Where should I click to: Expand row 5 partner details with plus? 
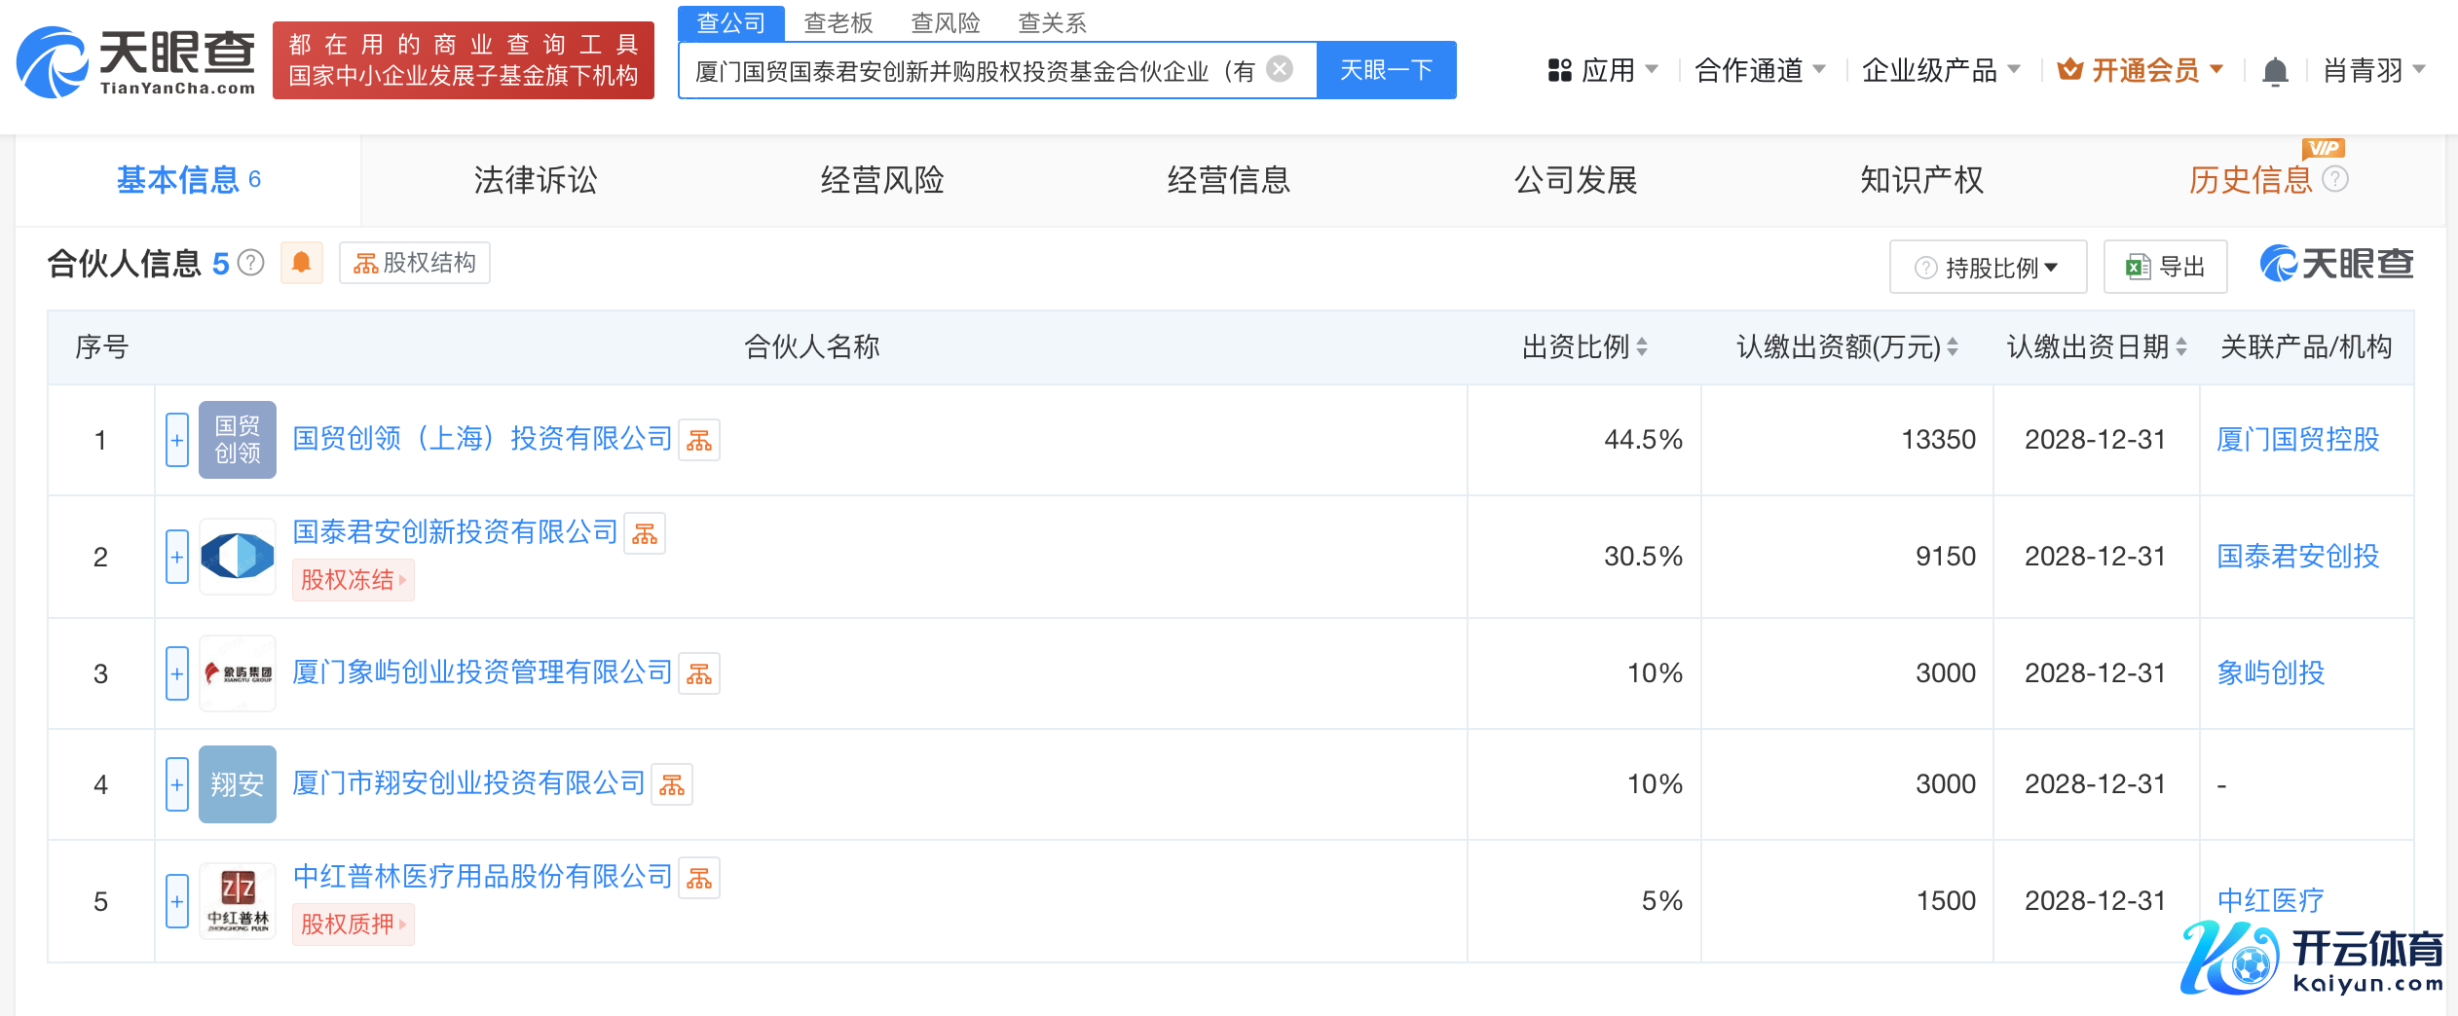[176, 901]
